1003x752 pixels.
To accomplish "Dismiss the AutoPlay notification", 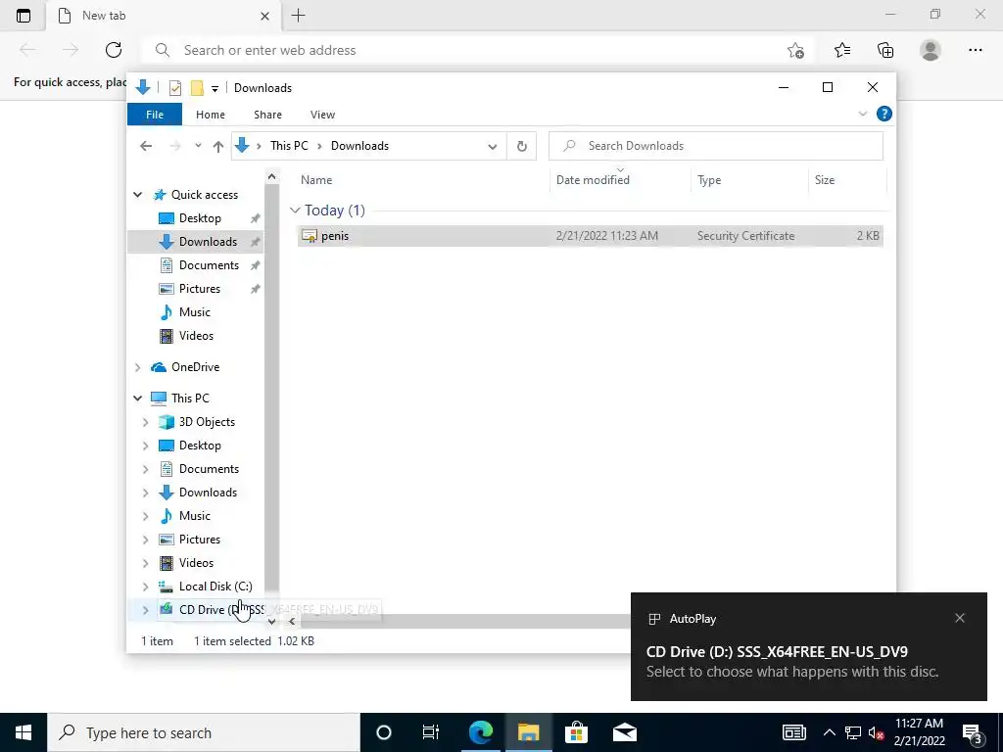I will click(x=960, y=619).
